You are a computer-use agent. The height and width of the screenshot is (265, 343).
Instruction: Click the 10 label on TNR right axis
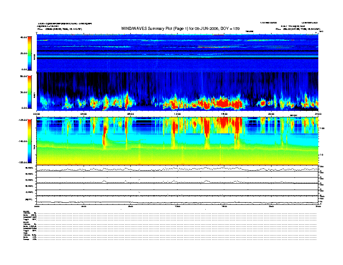pyautogui.click(x=321, y=155)
